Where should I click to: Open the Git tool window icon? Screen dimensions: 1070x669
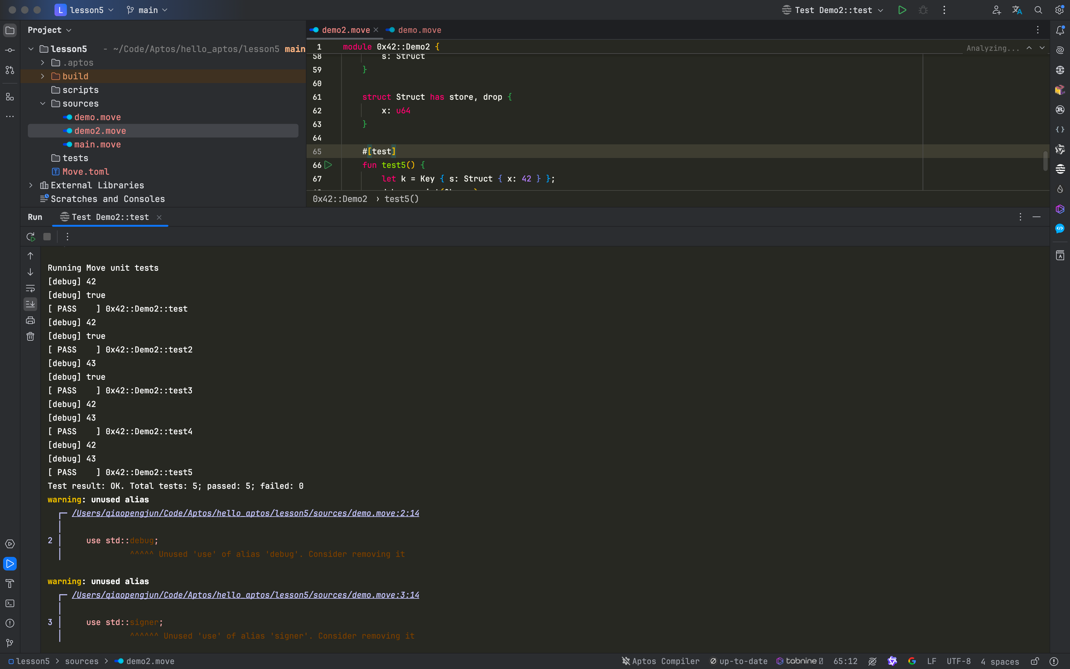[10, 643]
